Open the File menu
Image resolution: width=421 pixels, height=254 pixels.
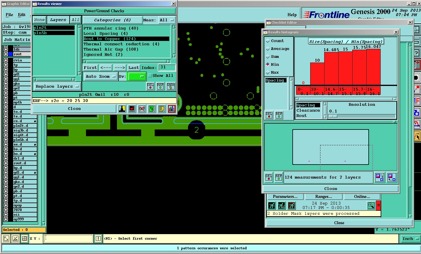click(x=9, y=15)
